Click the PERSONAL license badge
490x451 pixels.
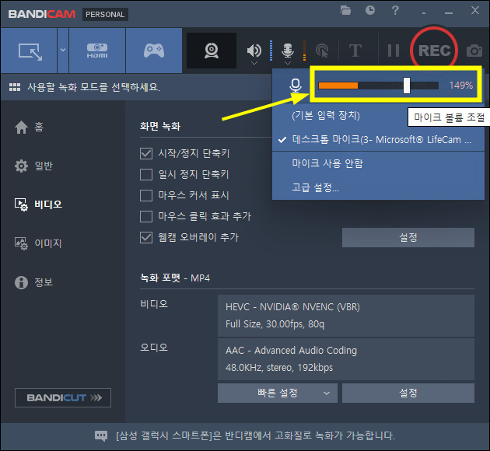point(105,14)
